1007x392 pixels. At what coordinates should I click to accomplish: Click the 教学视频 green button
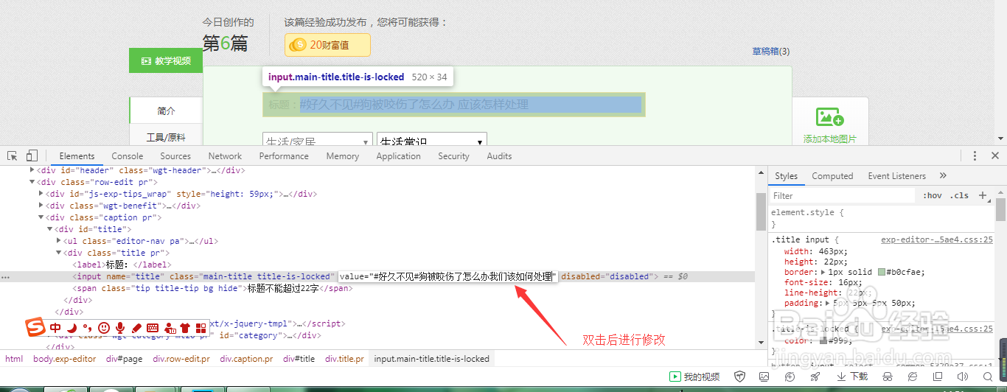(x=166, y=60)
